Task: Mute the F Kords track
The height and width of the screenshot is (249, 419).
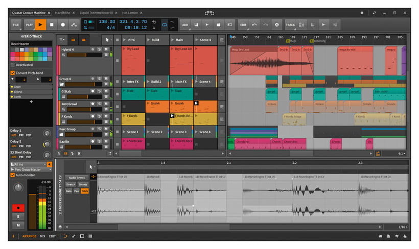Action: click(106, 116)
